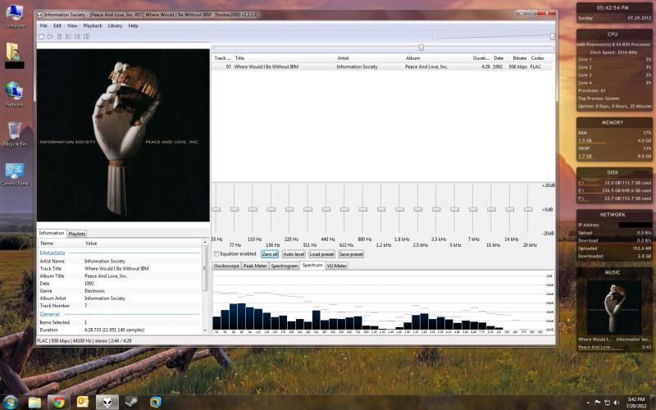Enable the Equalizer enabled checkbox

(216, 254)
